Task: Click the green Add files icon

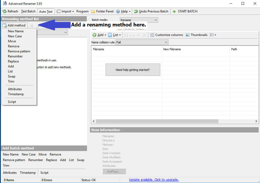Action: [94, 35]
